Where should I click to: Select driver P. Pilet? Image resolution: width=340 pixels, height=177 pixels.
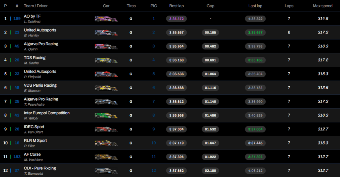(x=29, y=146)
